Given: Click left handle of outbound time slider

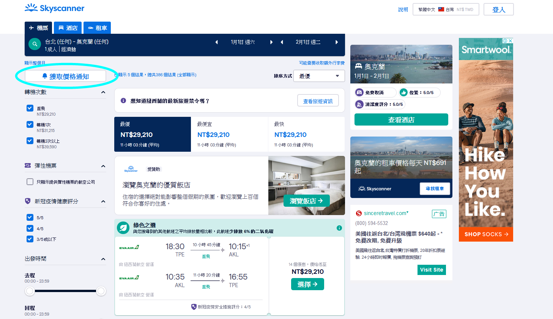Looking at the screenshot, I should [x=30, y=291].
